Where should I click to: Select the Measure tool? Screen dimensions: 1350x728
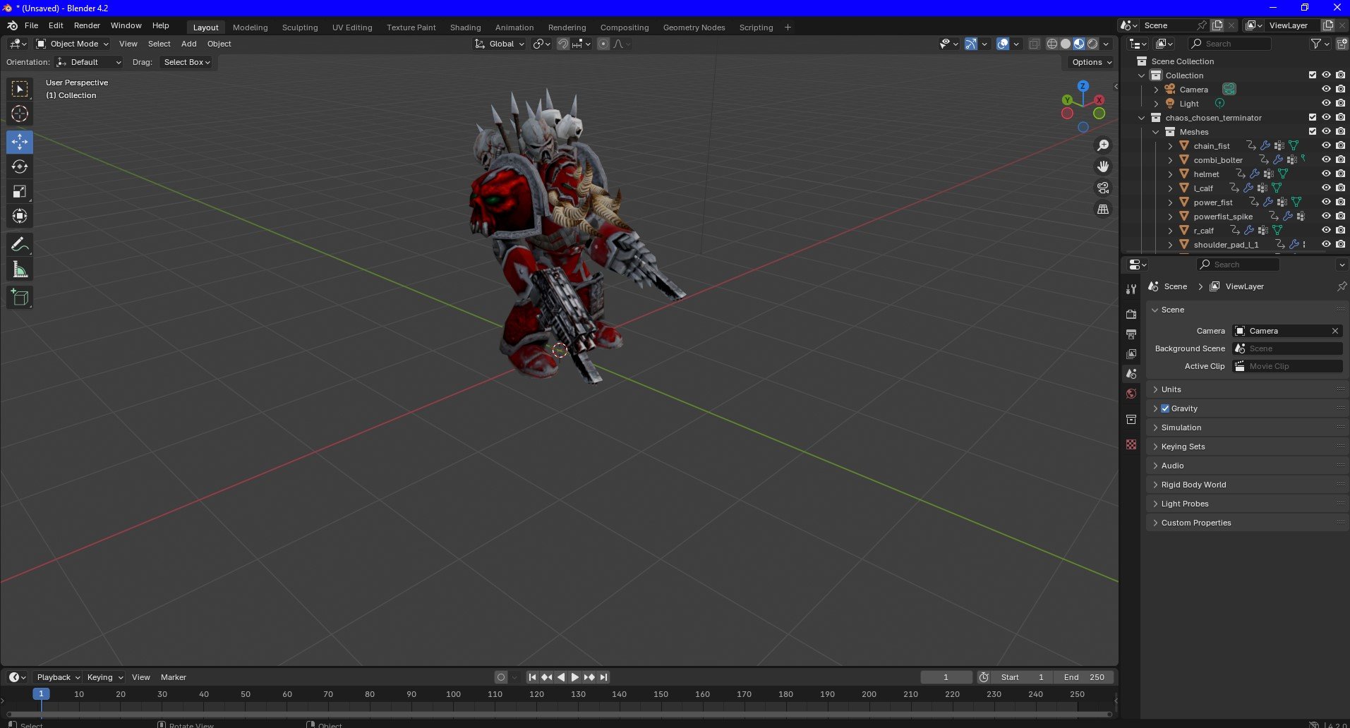pyautogui.click(x=20, y=269)
